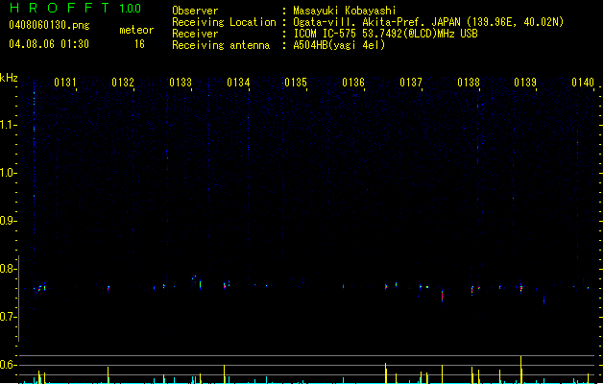
Task: Click the 'Receiver' field label
Action: pos(195,34)
